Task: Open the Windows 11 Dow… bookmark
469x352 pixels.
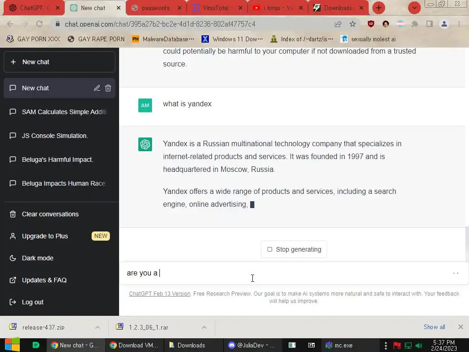Action: (x=232, y=39)
